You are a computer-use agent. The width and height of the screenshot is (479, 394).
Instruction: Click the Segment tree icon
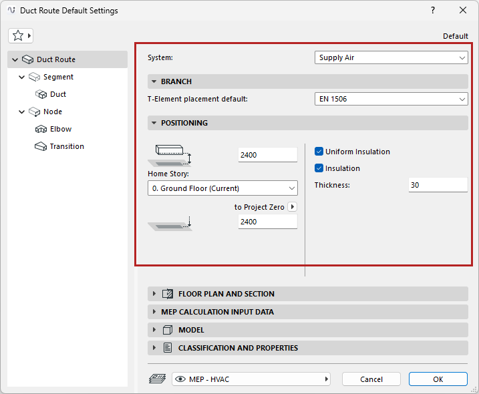coord(35,77)
